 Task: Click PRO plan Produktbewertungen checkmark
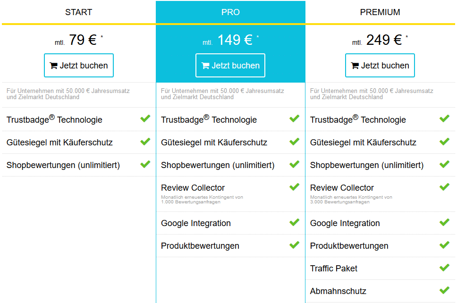pyautogui.click(x=295, y=244)
